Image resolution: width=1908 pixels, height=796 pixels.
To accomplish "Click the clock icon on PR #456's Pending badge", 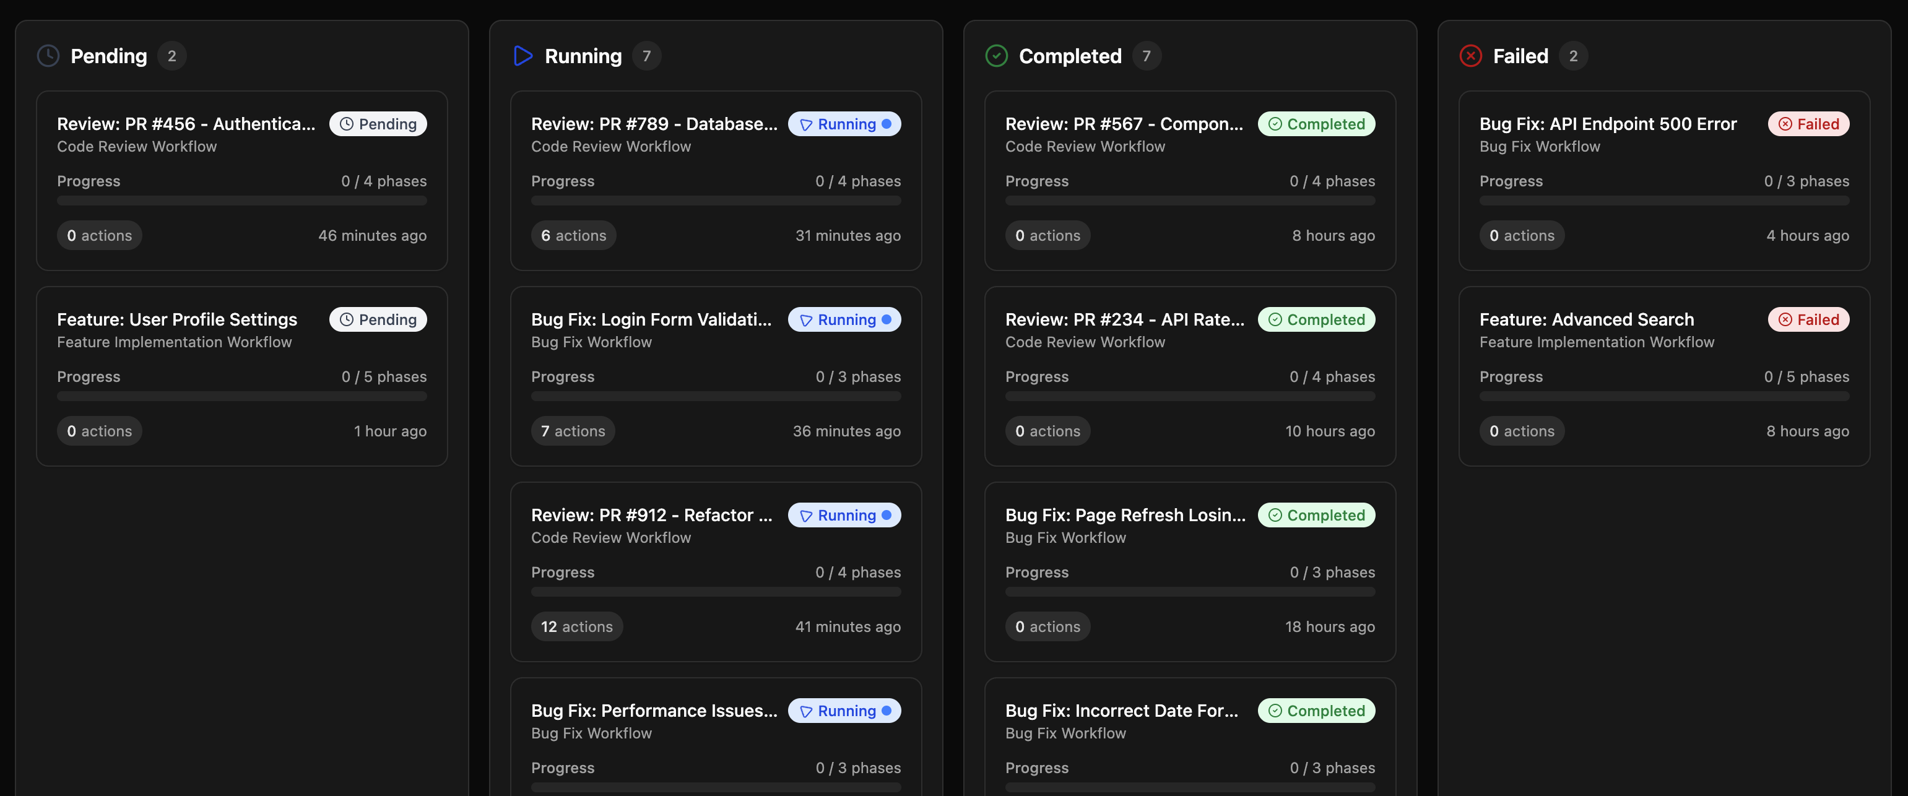I will 348,124.
